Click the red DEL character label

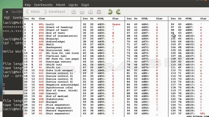click(202, 113)
